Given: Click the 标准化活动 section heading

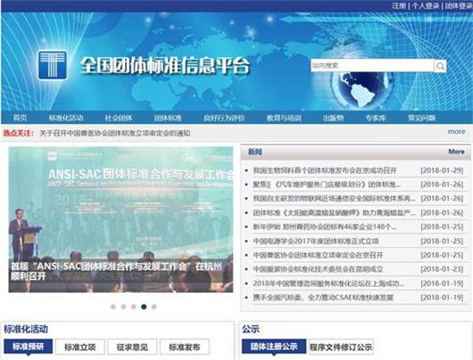Looking at the screenshot, I should click(x=26, y=329).
